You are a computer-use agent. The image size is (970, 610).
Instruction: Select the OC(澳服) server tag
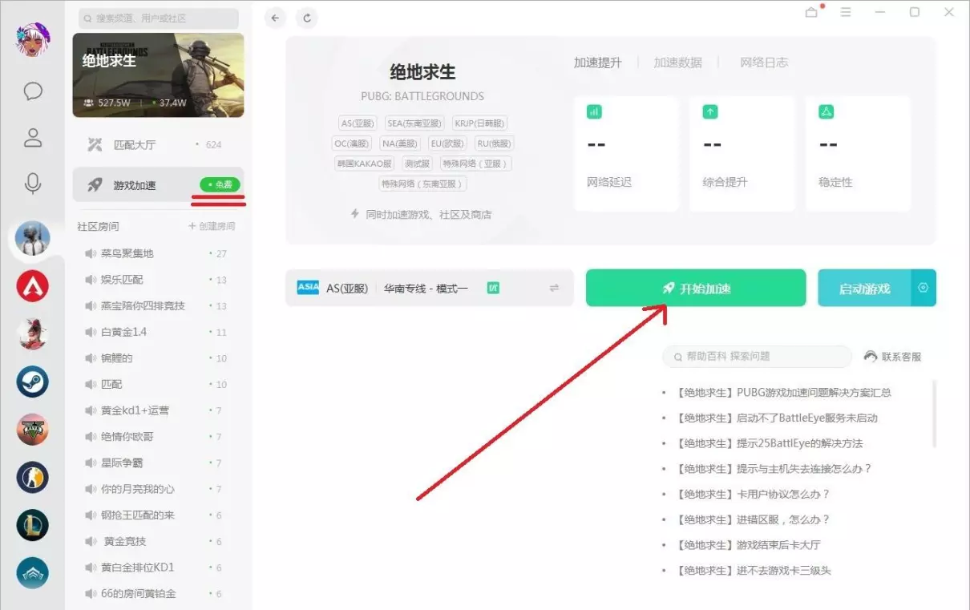[x=352, y=143]
